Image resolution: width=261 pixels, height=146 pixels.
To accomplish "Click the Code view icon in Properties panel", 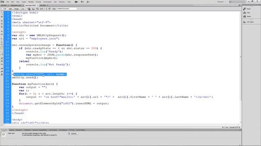I will 3,134.
